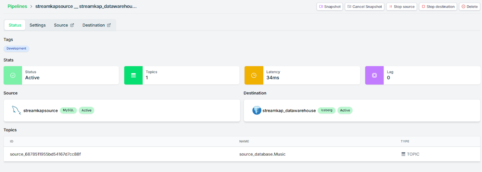This screenshot has width=482, height=172.
Task: Click the NAME column header
Action: (x=244, y=141)
